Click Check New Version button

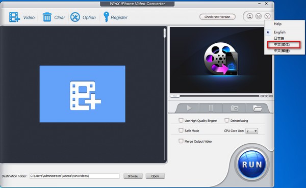pos(217,17)
